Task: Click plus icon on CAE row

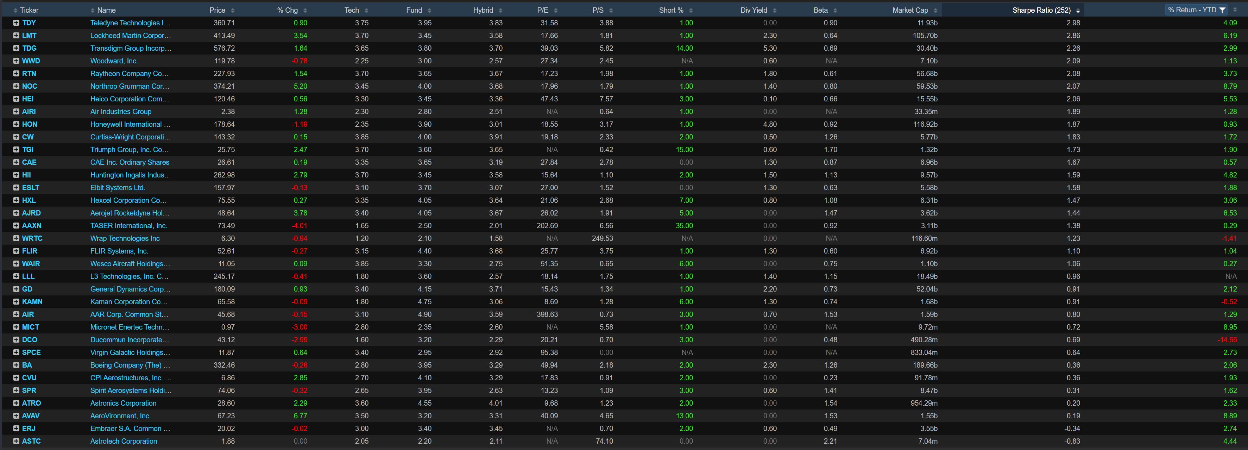Action: tap(16, 162)
